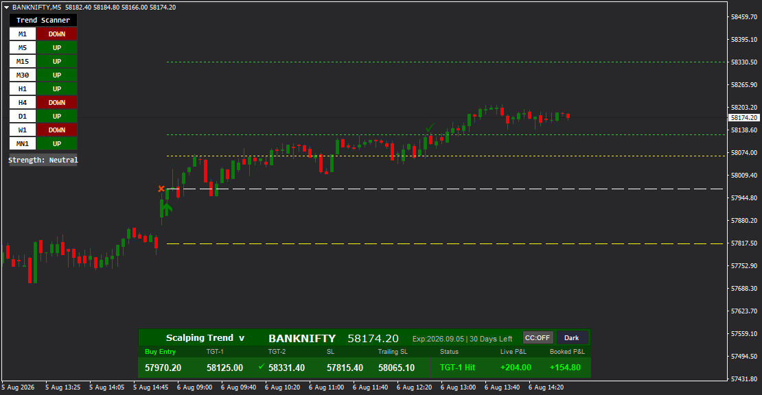The image size is (762, 395).
Task: Click the BANKNIFTY symbol in the panel
Action: 302,338
